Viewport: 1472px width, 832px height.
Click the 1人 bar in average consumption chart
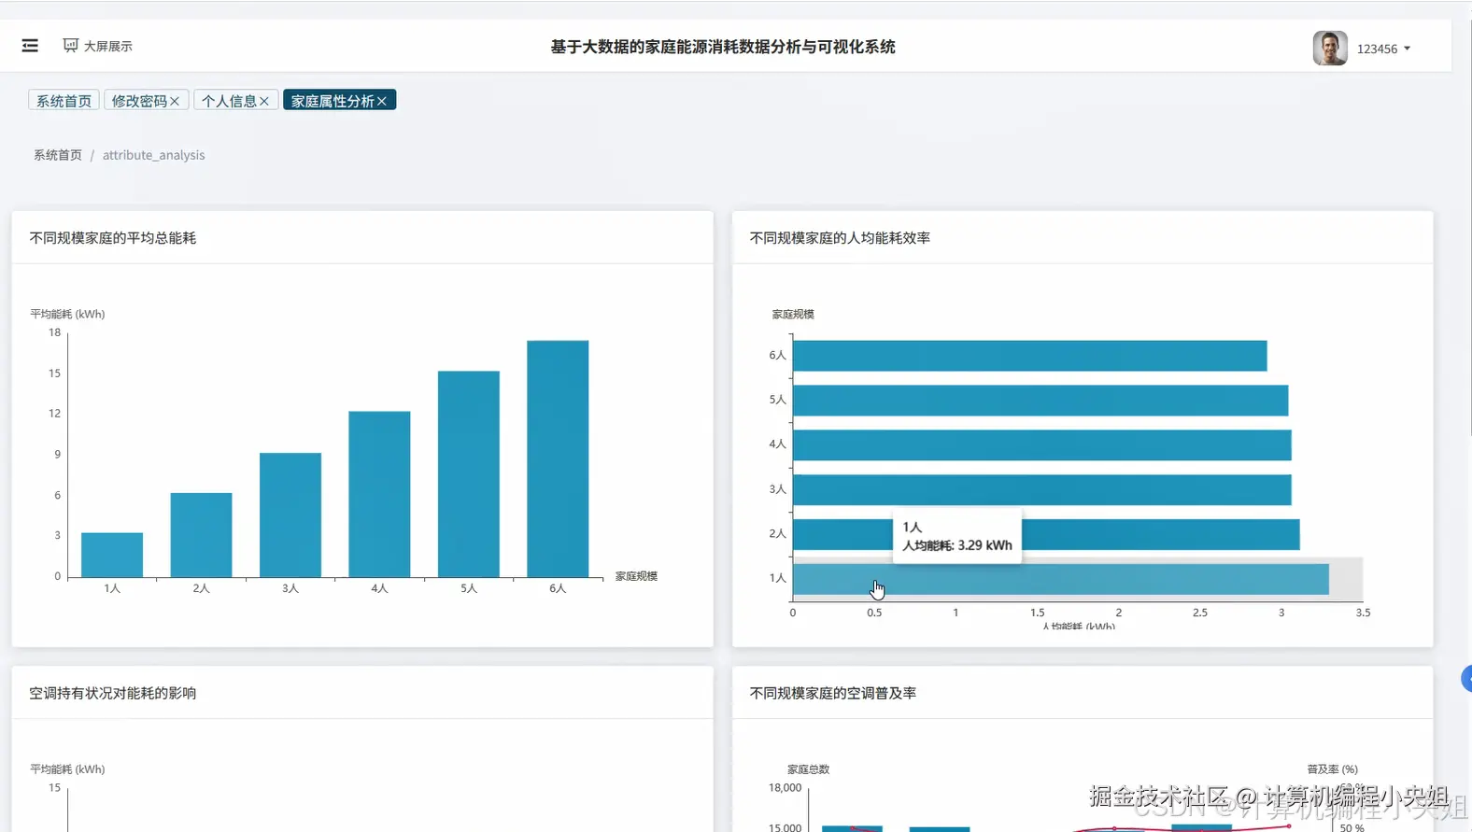coord(112,555)
